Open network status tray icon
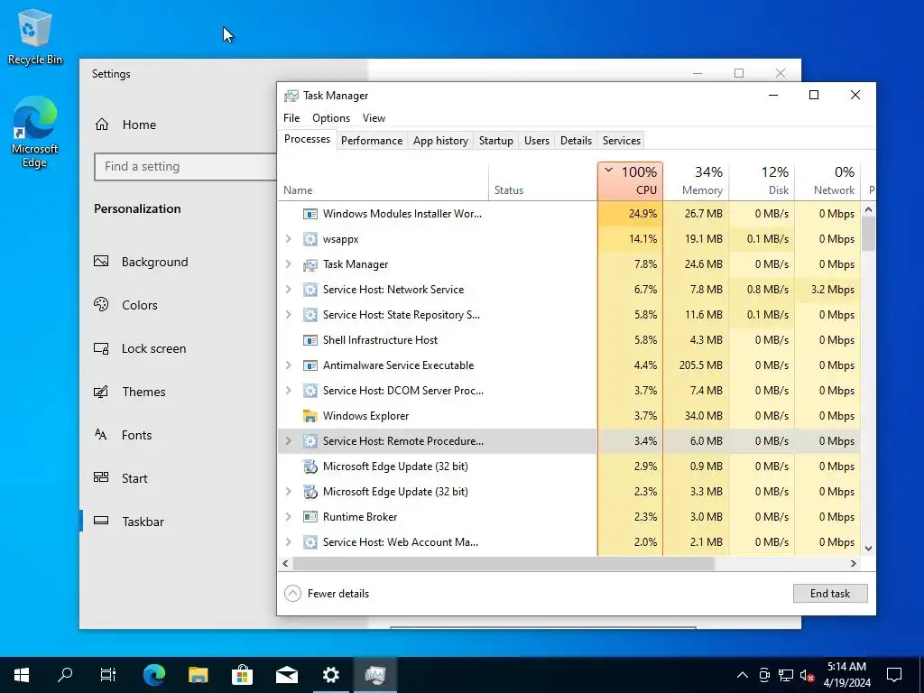This screenshot has height=693, width=924. (x=786, y=675)
